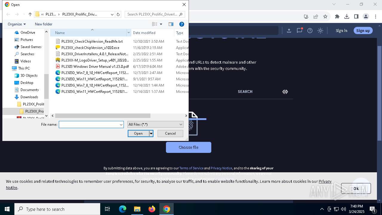
Task: Select PL2303D_Win7_8_10_HWCertReport file
Action: tap(92, 73)
